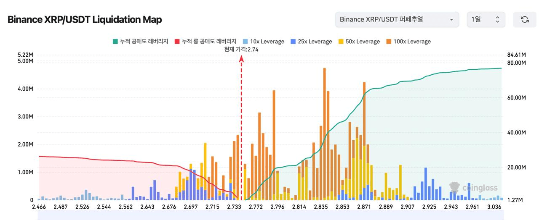Toggle the 누적 공매도 레버리지 legend series
539x220 pixels.
point(140,41)
